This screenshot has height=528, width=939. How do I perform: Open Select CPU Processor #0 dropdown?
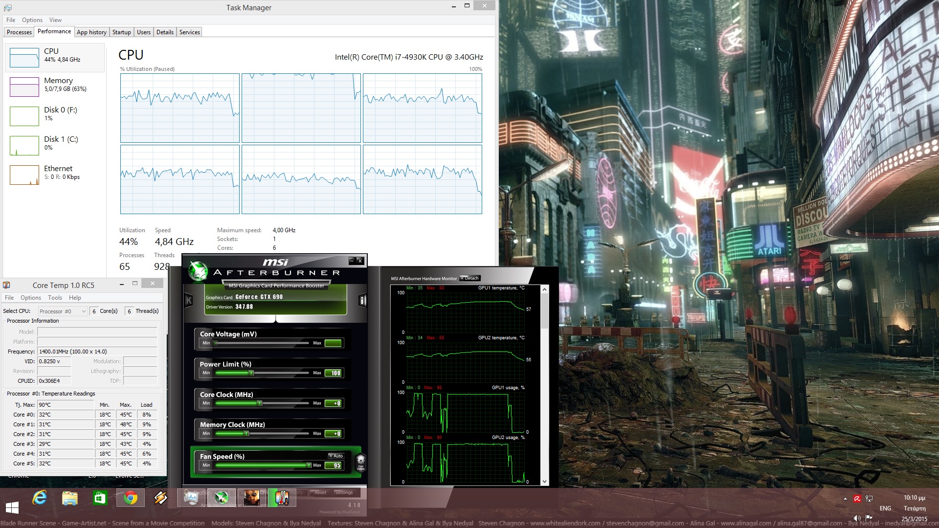[x=63, y=311]
